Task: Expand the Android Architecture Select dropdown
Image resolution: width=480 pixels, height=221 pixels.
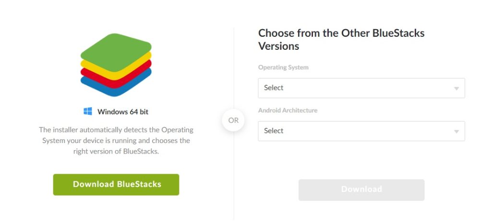Action: coord(361,131)
